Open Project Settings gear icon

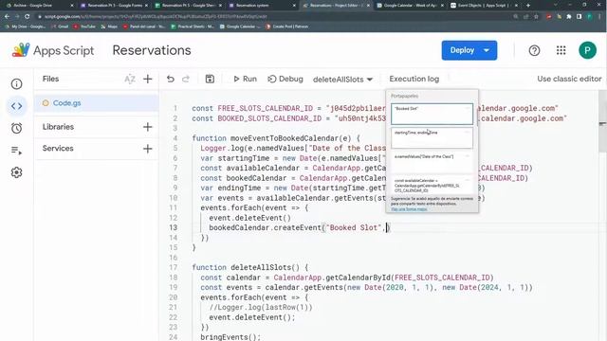pos(16,172)
